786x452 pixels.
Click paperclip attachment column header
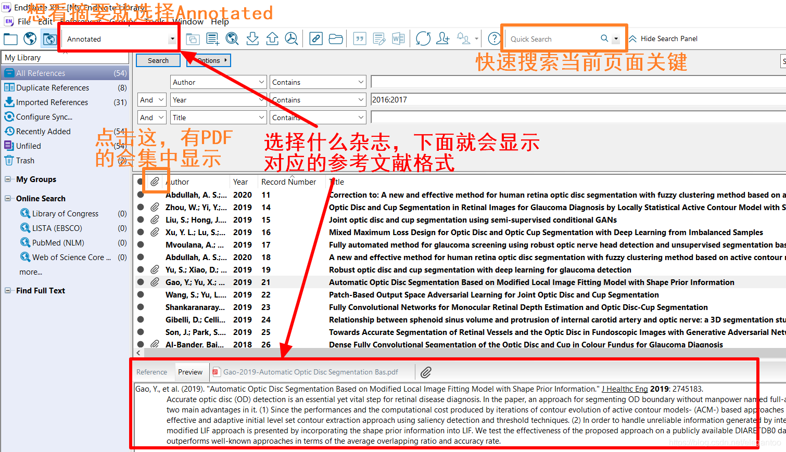pyautogui.click(x=155, y=182)
